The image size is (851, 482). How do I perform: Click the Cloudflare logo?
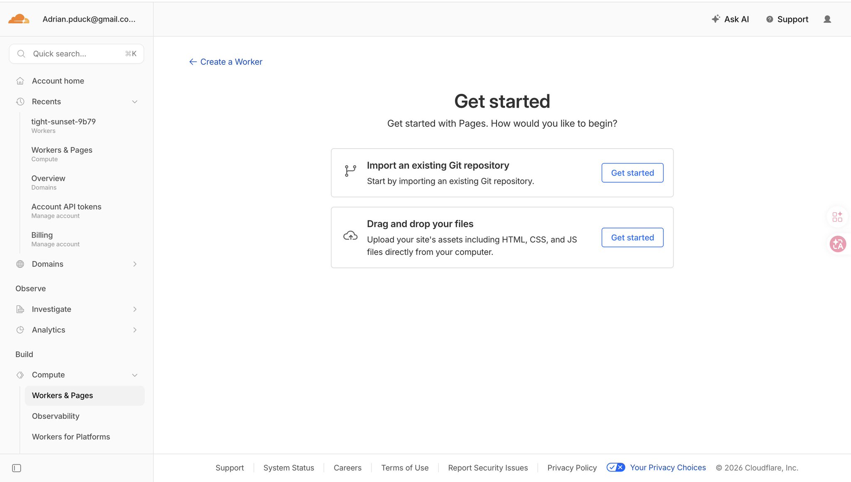click(x=19, y=19)
